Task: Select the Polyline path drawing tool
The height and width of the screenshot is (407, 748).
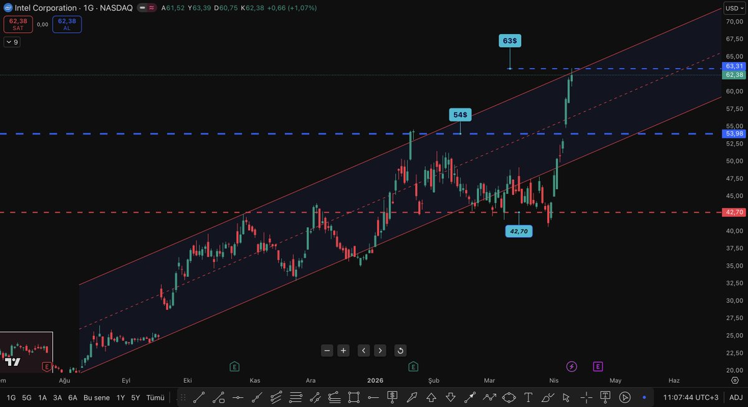Action: point(489,397)
